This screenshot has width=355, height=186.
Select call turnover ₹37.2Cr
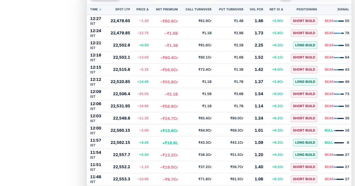[205, 167]
